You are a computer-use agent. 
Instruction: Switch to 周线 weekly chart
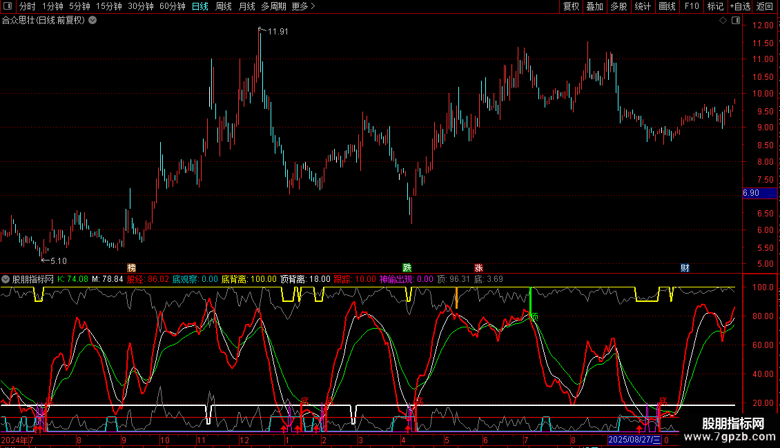tap(224, 6)
